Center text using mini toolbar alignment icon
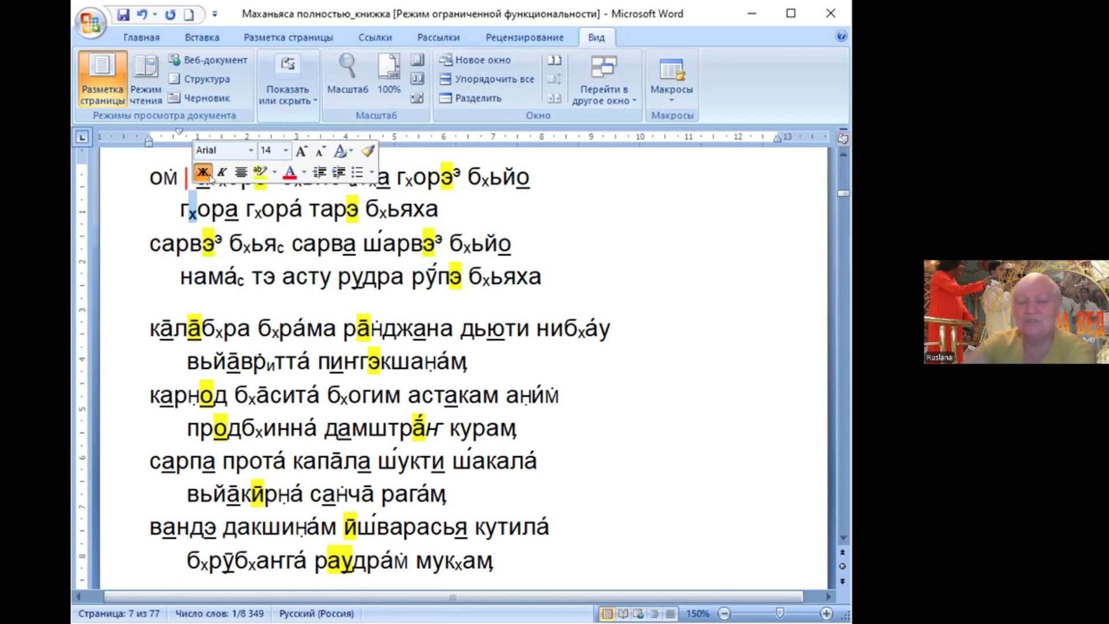 click(x=241, y=172)
